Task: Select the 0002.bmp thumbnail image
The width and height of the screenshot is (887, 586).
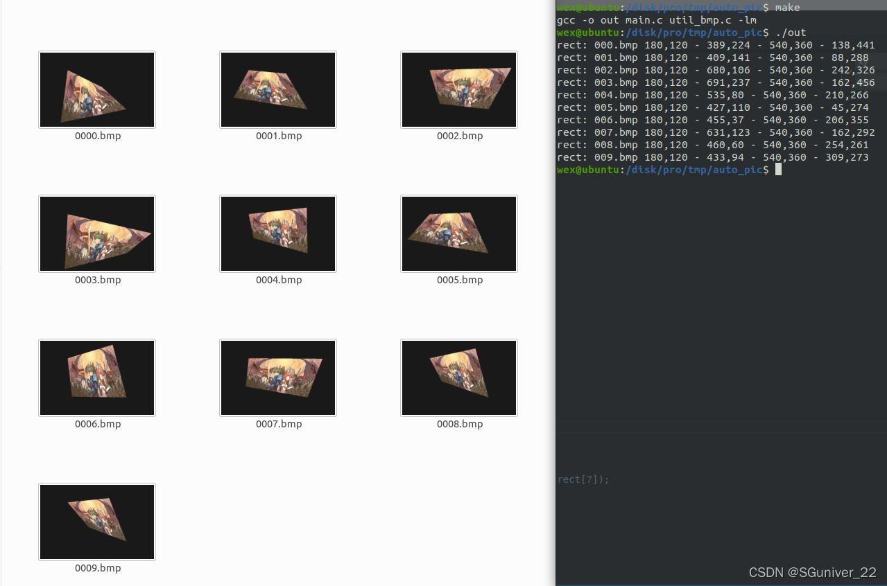Action: click(x=459, y=89)
